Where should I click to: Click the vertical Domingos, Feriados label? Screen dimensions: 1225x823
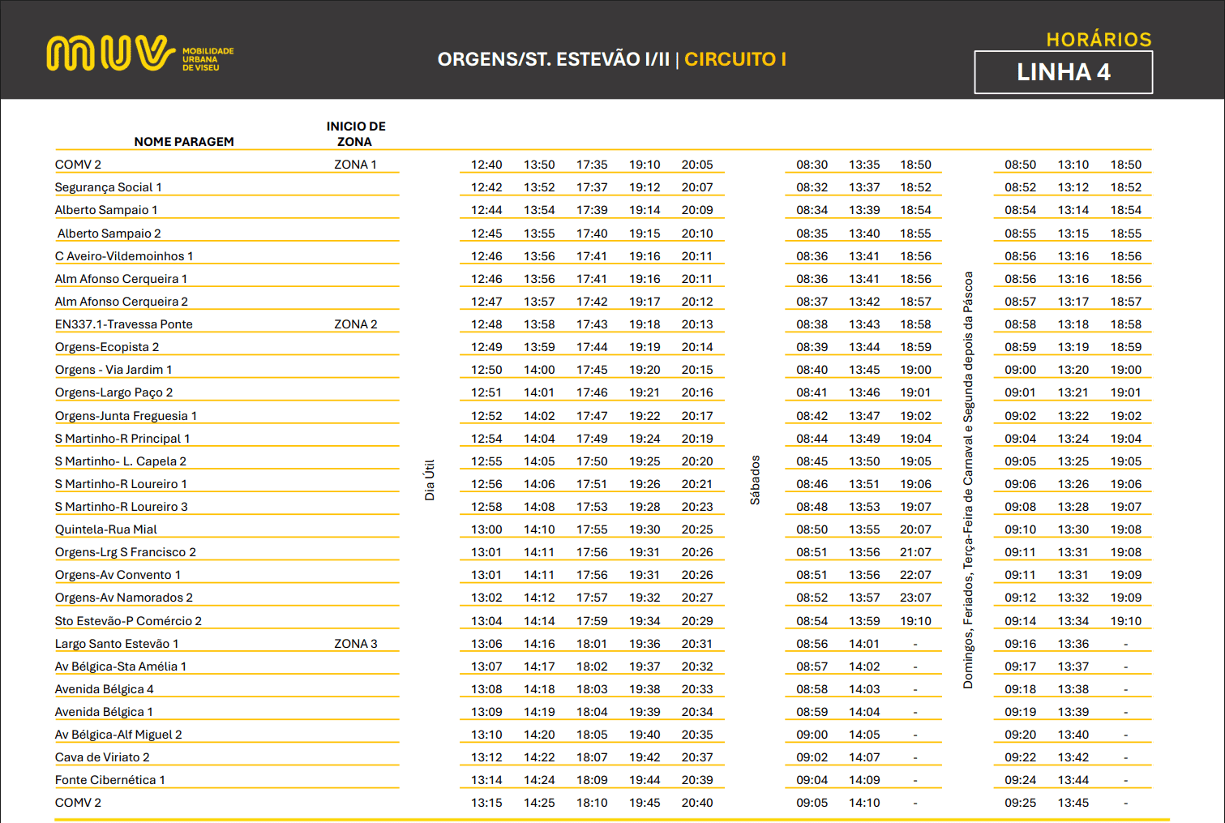pyautogui.click(x=968, y=480)
